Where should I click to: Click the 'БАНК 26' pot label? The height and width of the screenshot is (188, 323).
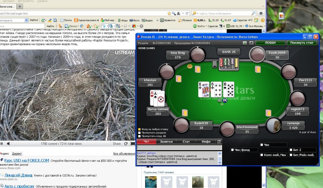[x=229, y=52]
